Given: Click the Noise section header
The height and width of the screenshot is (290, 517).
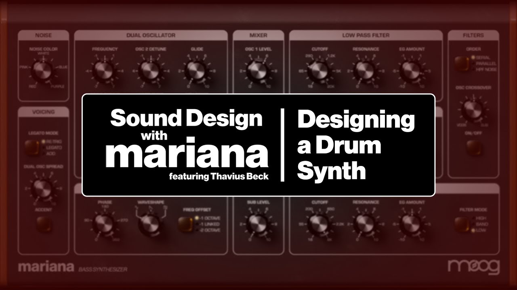Looking at the screenshot, I should click(43, 35).
